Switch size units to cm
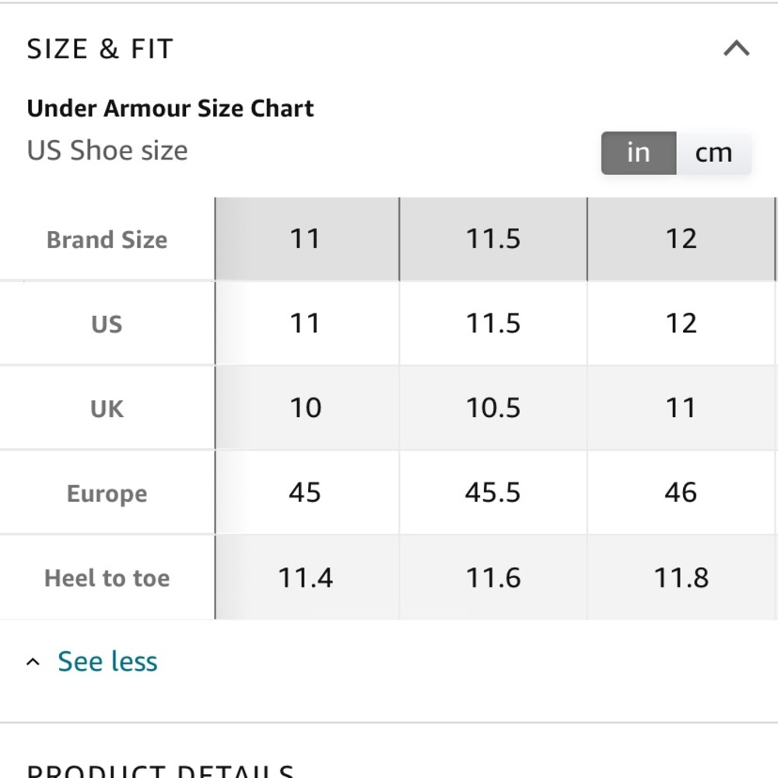This screenshot has width=778, height=778. click(x=713, y=152)
